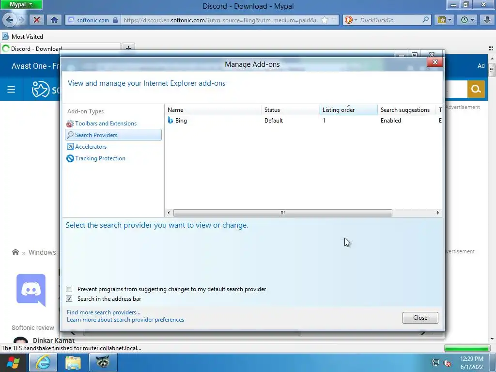Select the Bing search provider row
The height and width of the screenshot is (372, 496).
pyautogui.click(x=304, y=121)
